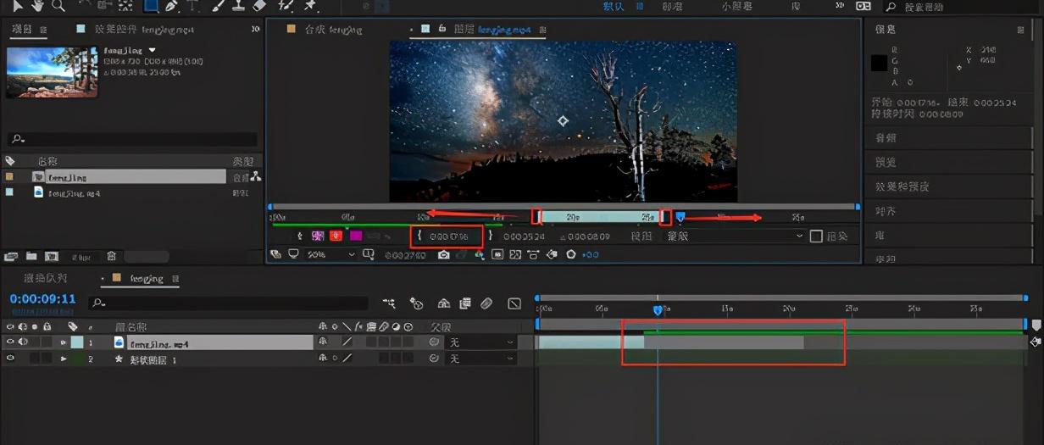This screenshot has width=1044, height=445.
Task: Mute the audio of the fengjing.mp4 layer
Action: [23, 342]
